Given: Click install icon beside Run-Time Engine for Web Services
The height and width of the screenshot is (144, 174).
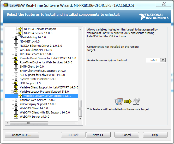Looking at the screenshot, I should (x=16, y=62).
